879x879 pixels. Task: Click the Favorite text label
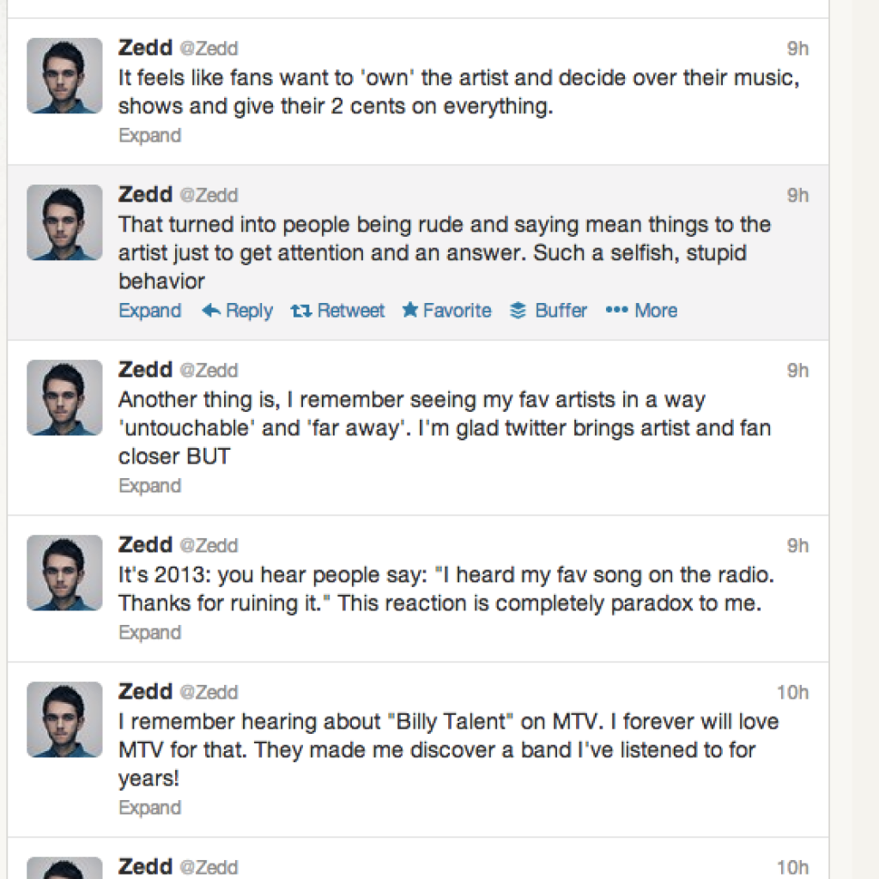coord(457,311)
